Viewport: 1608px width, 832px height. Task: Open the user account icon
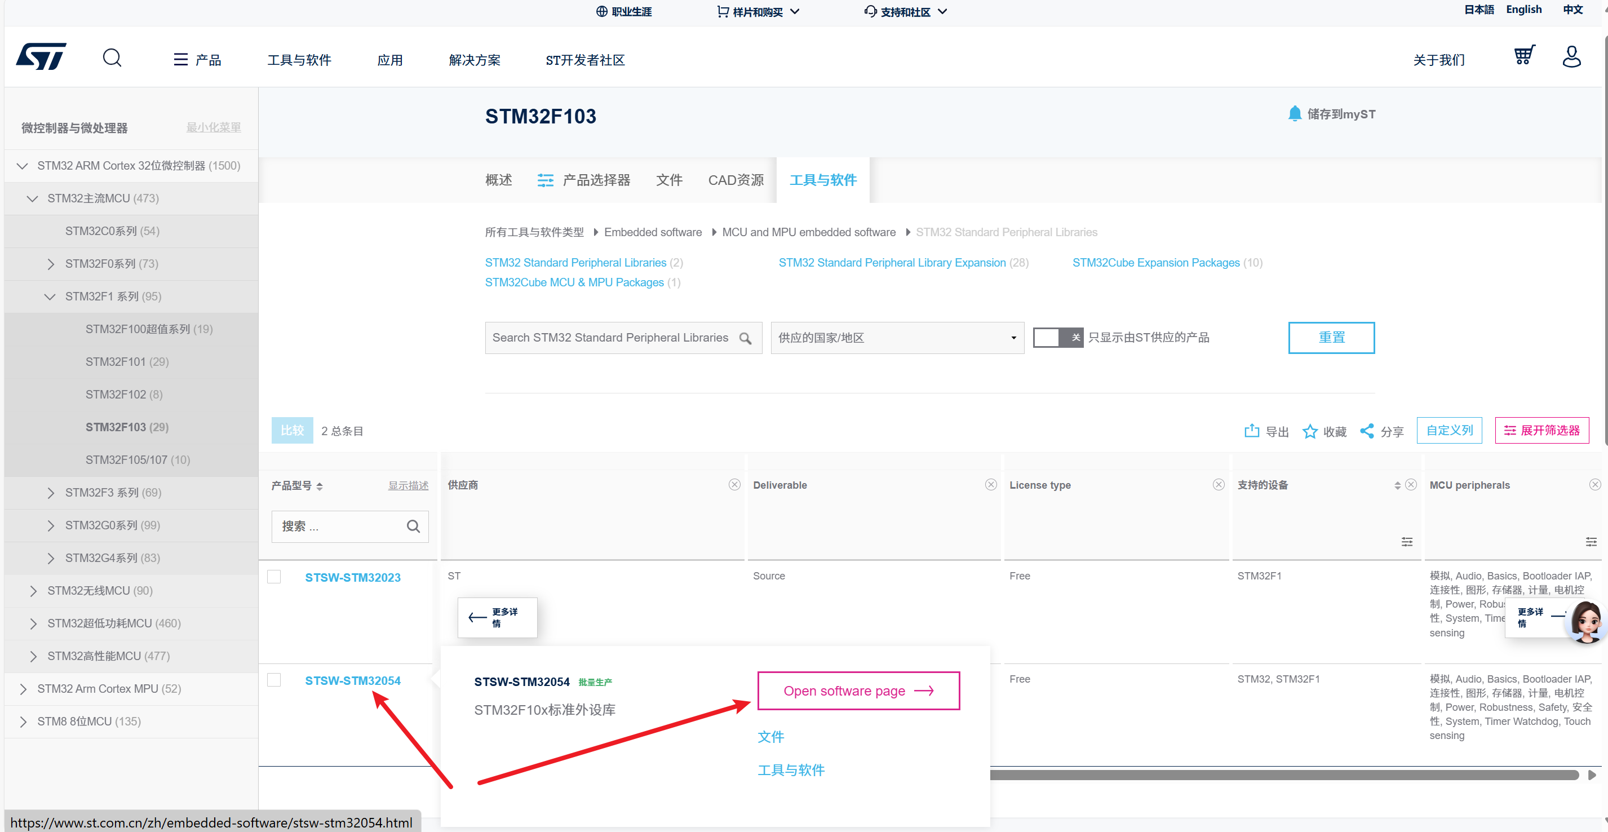coord(1571,56)
